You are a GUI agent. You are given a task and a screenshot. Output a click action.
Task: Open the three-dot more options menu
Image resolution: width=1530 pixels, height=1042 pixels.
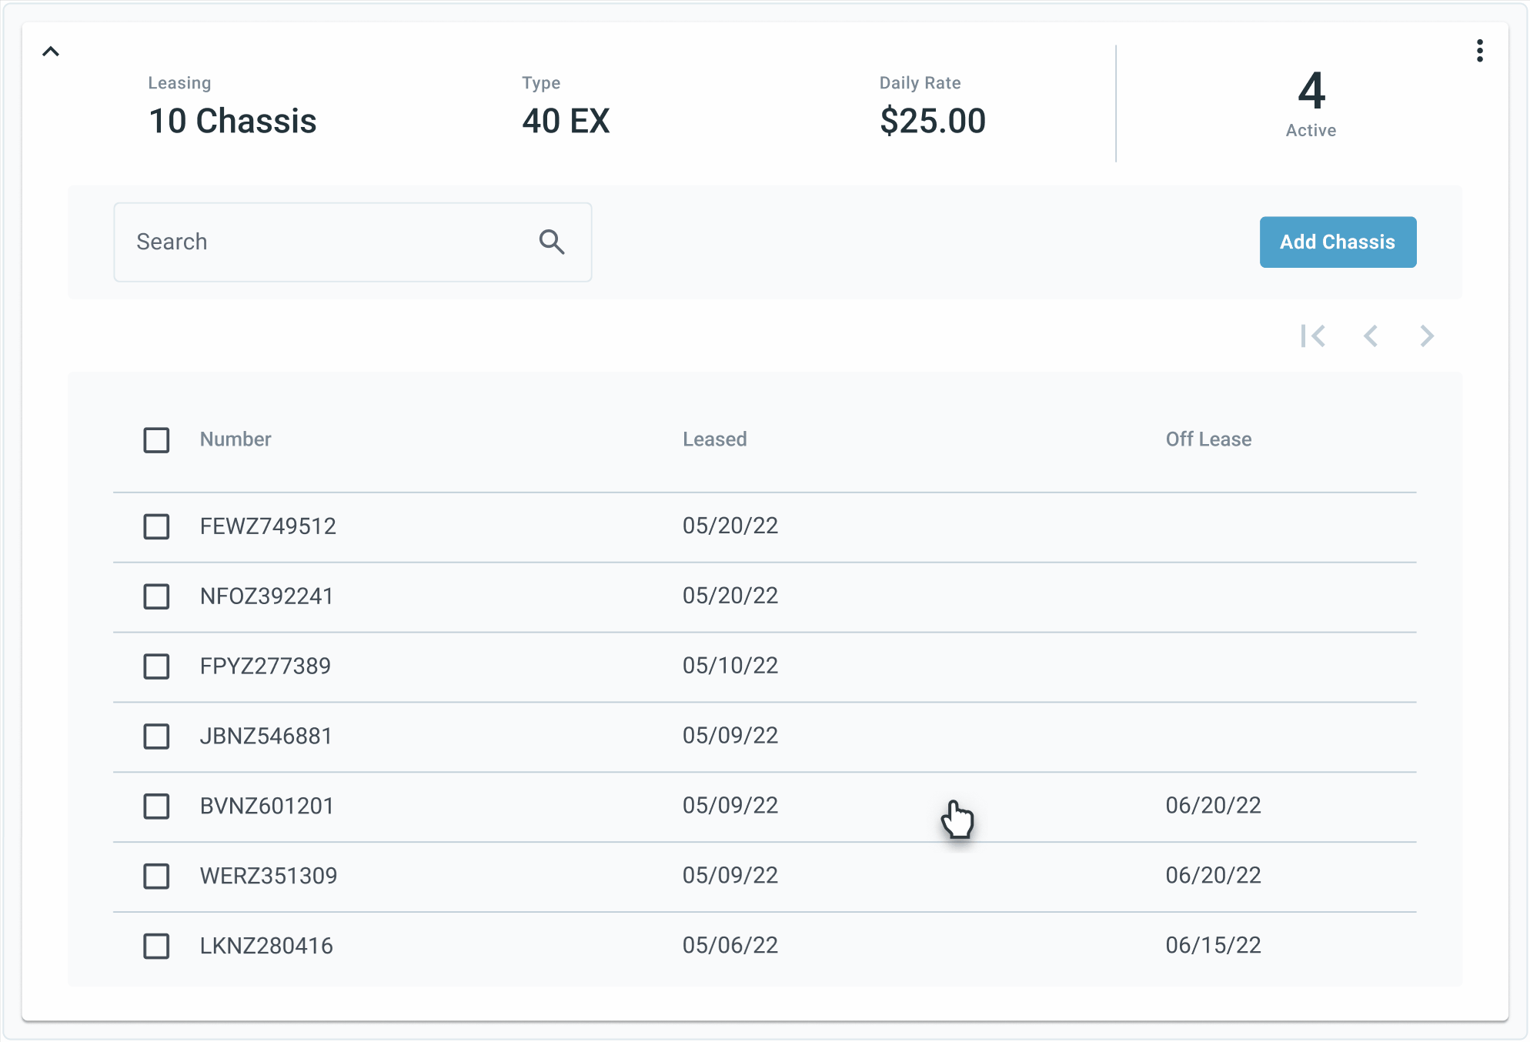[x=1479, y=51]
